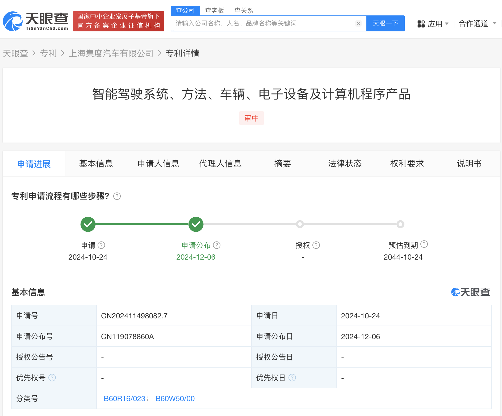Expand the 应用 dropdown arrow
Image resolution: width=502 pixels, height=416 pixels.
click(x=447, y=24)
